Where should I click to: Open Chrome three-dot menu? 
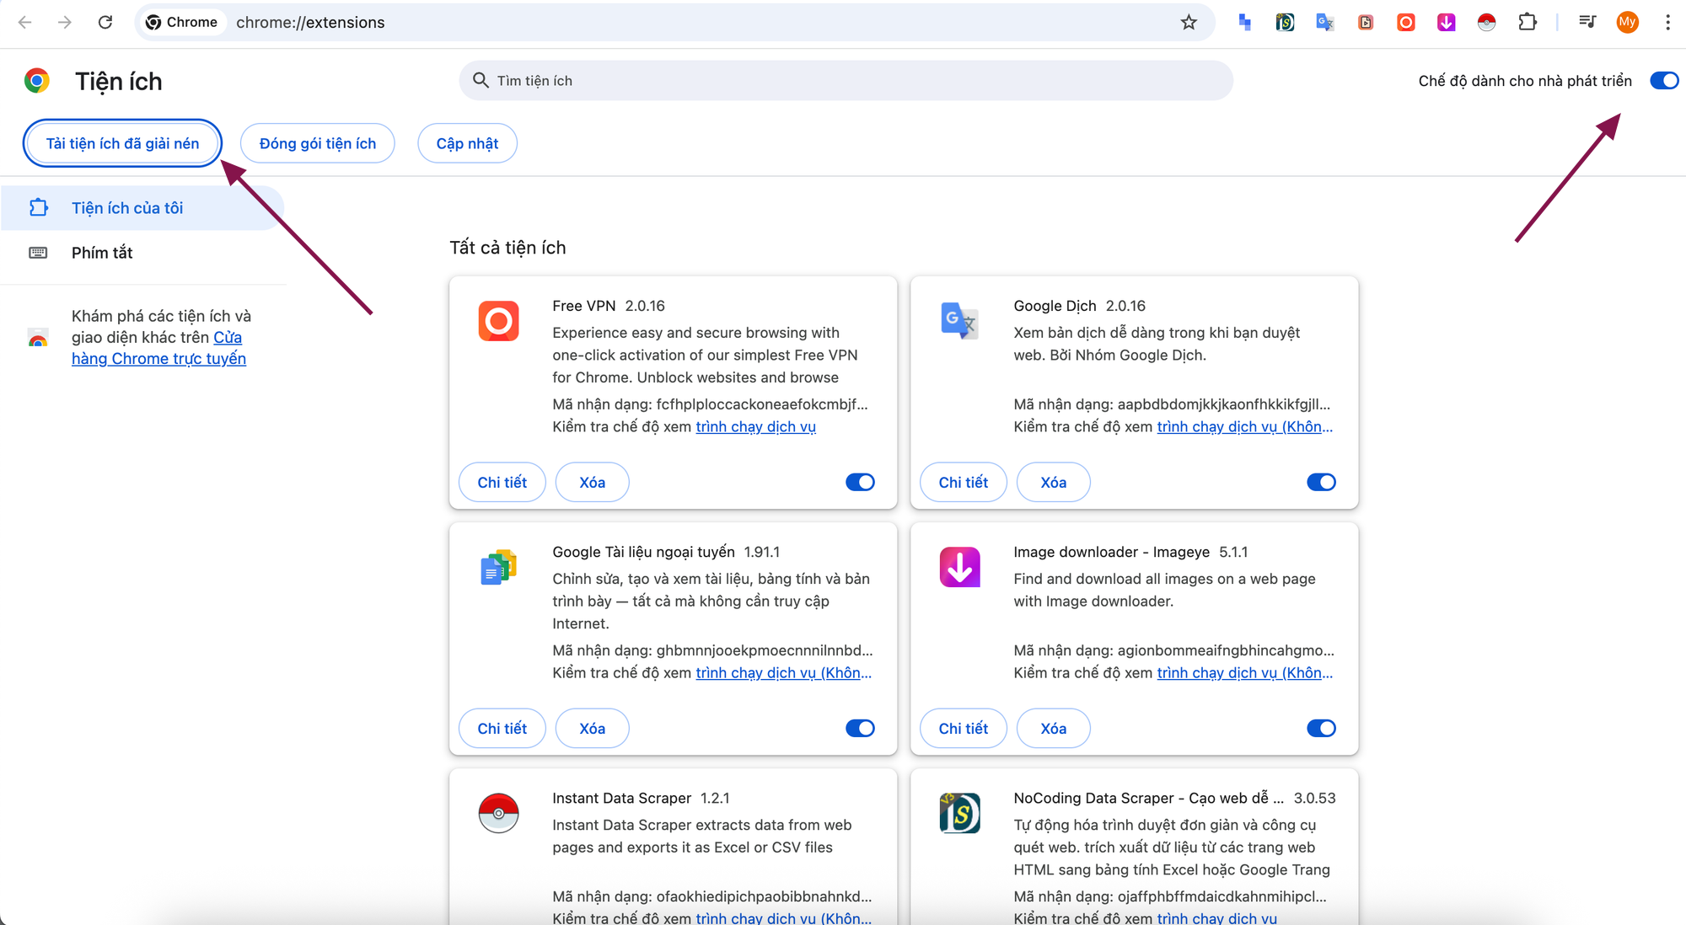(x=1667, y=23)
